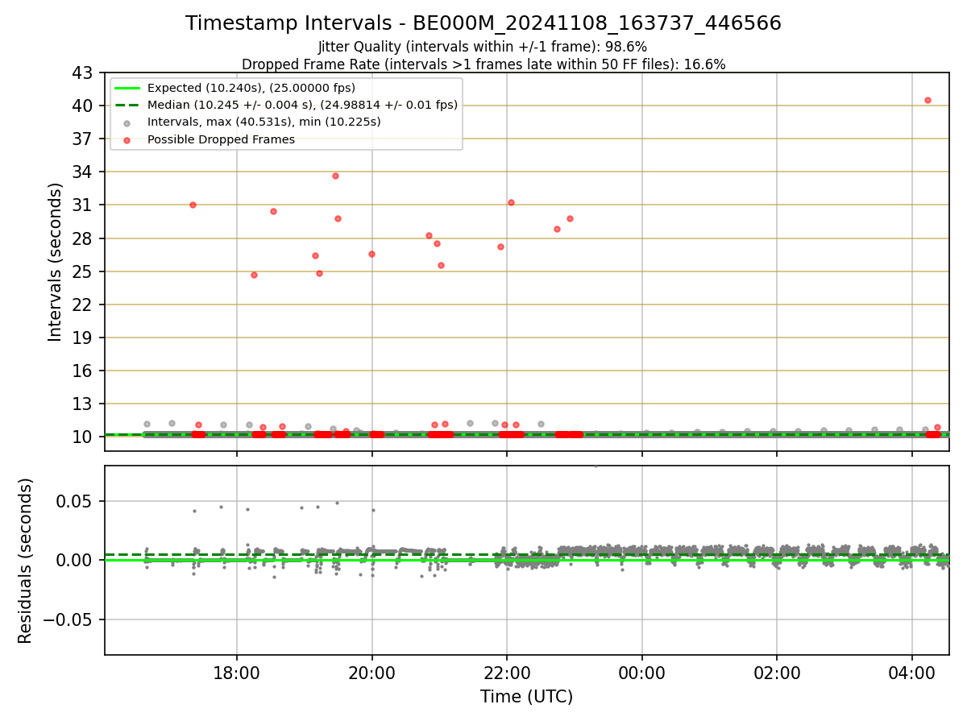Click the 'Intervals (seconds)' y-axis label

pos(55,262)
